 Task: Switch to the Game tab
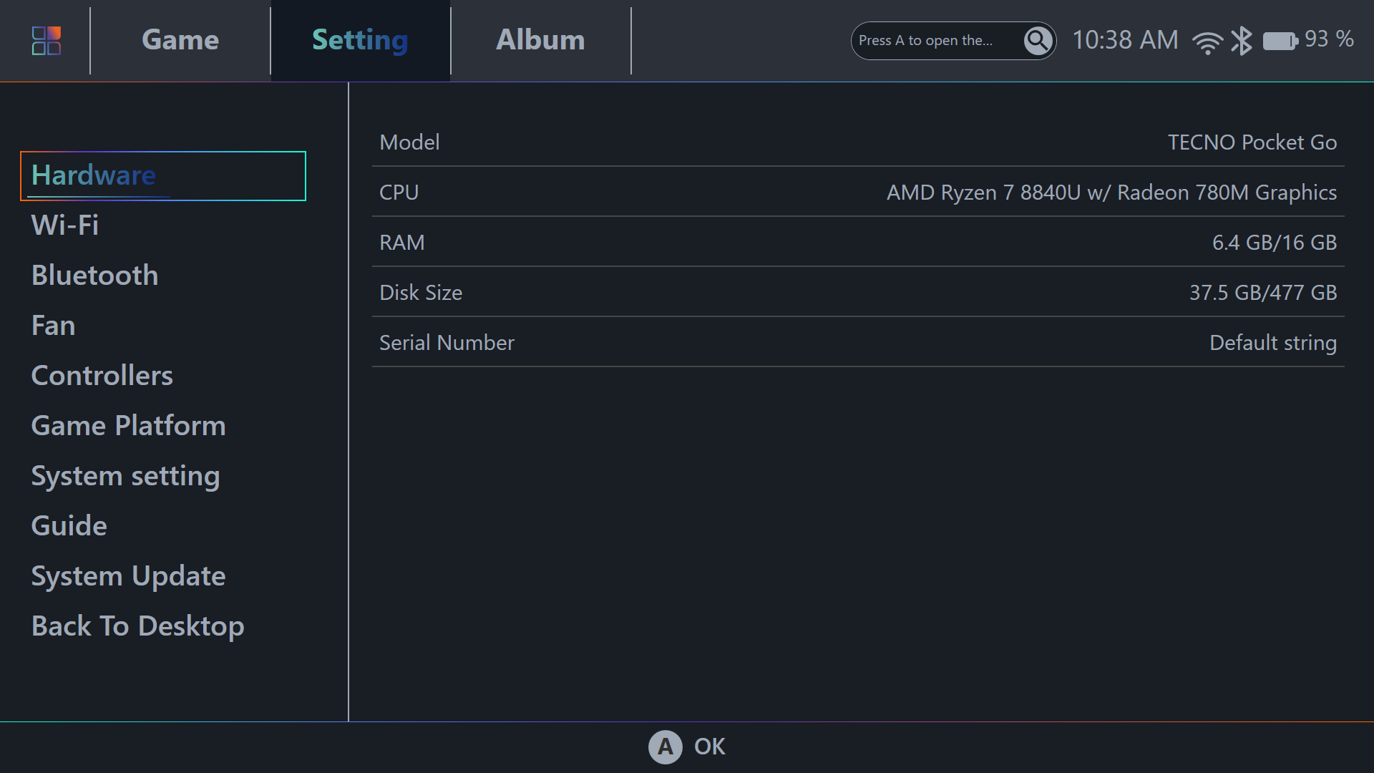click(x=180, y=40)
